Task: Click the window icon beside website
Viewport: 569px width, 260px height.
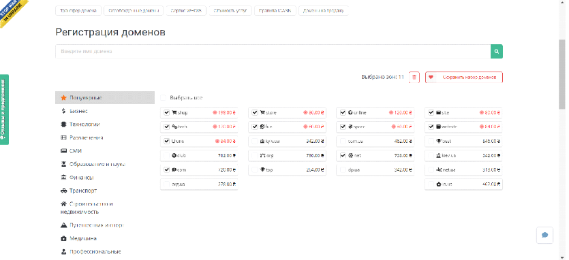Action: point(438,127)
